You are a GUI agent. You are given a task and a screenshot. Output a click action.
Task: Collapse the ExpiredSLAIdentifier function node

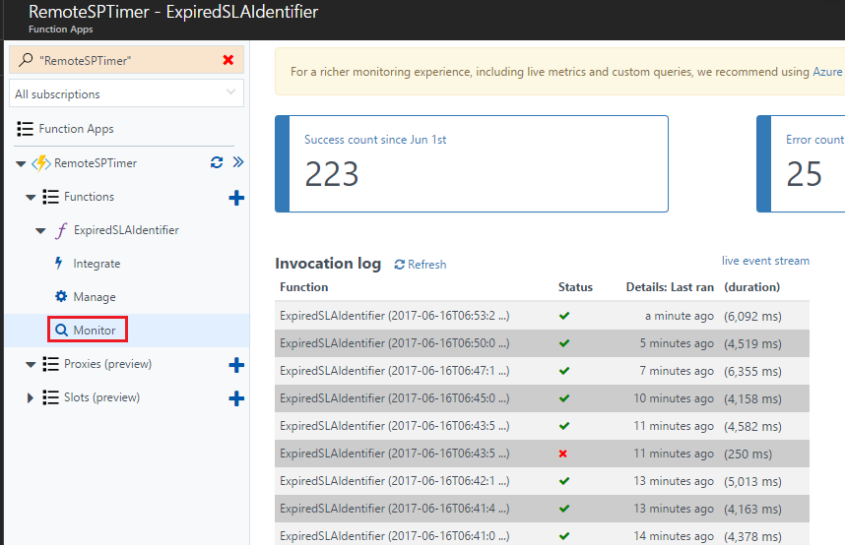pos(40,231)
